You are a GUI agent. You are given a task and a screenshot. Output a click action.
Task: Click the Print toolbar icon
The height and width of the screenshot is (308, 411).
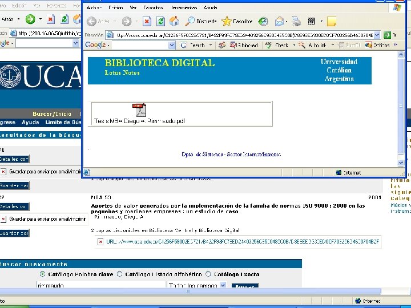[296, 21]
